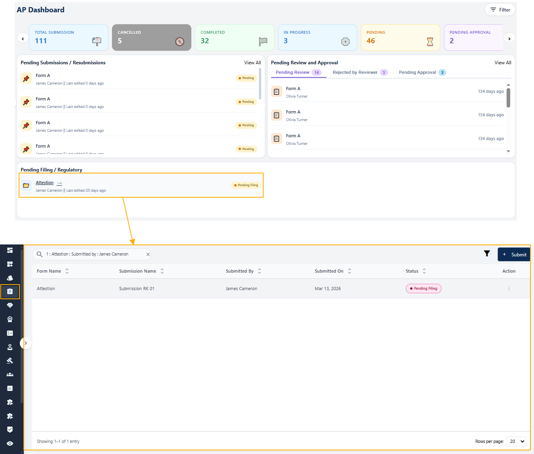Click the Submit button

[514, 254]
